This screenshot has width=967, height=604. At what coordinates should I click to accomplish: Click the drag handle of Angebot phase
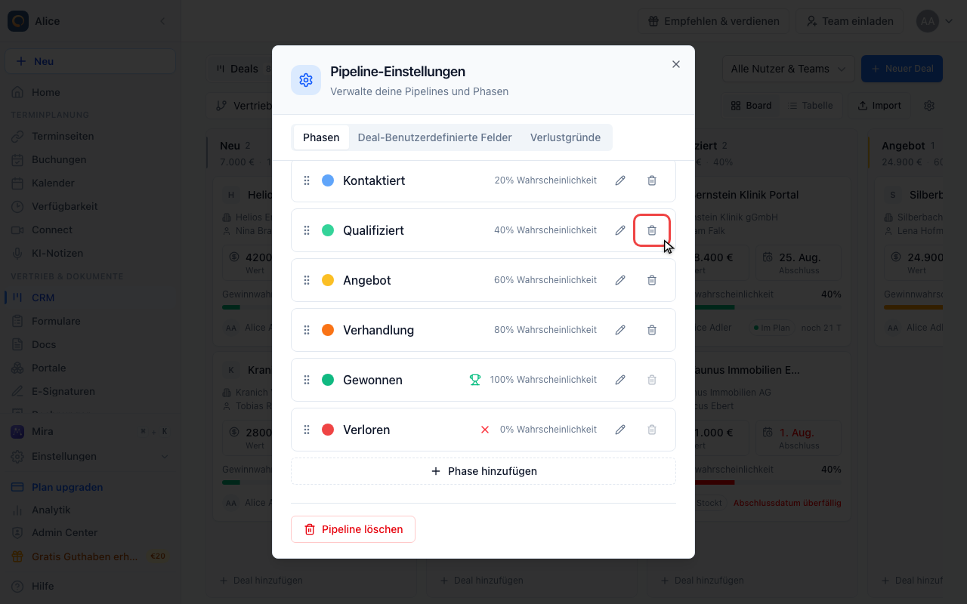[307, 280]
